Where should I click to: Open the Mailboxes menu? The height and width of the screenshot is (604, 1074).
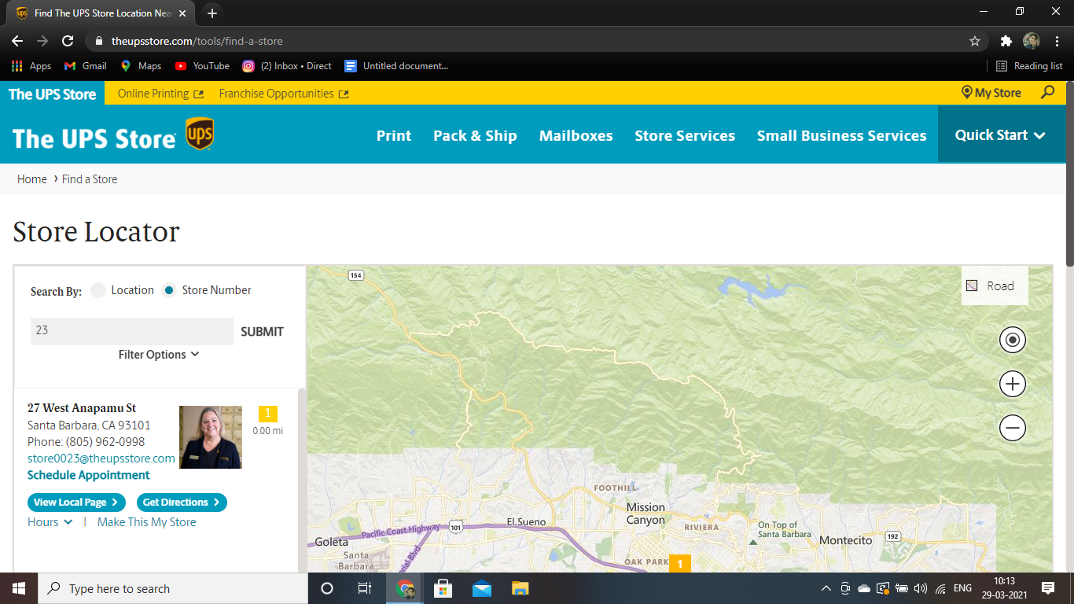(x=576, y=135)
